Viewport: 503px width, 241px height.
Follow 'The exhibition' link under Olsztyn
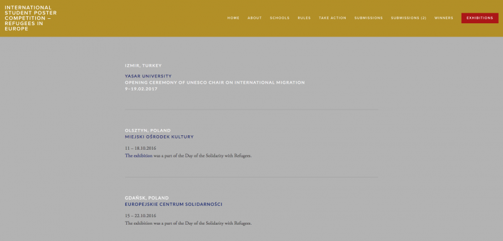138,156
